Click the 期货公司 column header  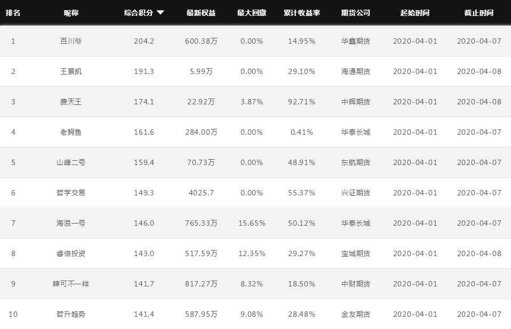[356, 13]
